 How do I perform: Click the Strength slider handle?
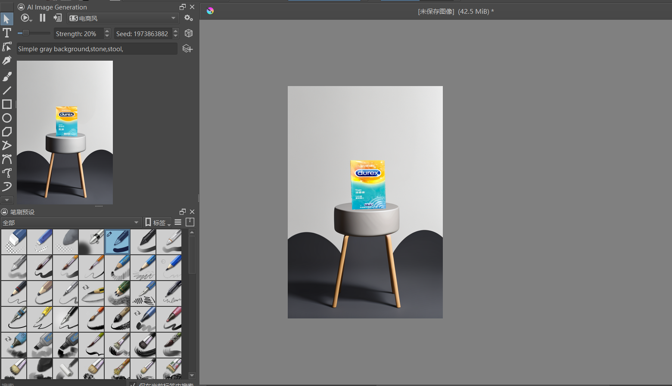pos(25,33)
